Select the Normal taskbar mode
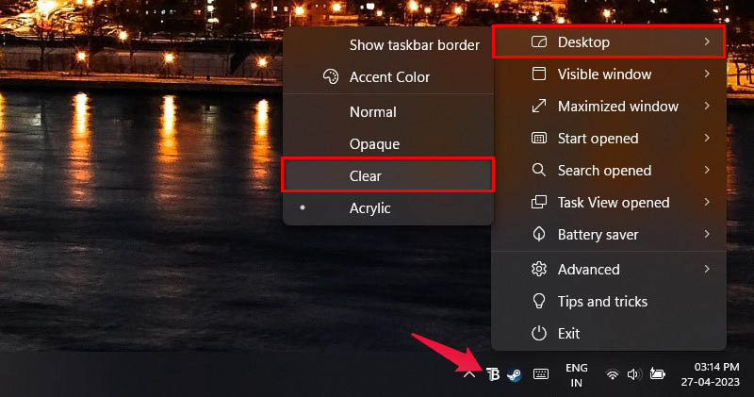 point(388,111)
